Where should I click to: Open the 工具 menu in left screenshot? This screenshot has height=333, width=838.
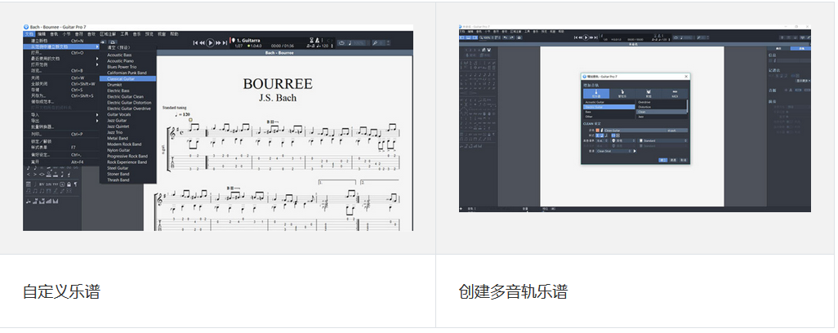124,34
